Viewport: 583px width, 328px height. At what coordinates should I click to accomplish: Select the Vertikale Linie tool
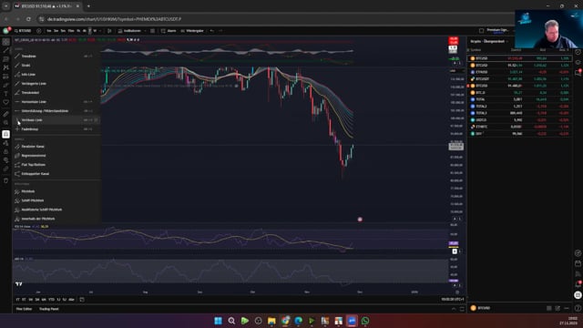56,120
